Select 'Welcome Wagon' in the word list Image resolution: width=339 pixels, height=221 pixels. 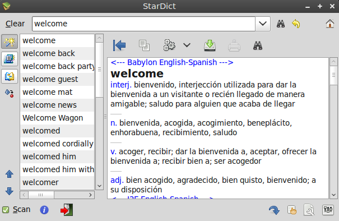pos(57,118)
